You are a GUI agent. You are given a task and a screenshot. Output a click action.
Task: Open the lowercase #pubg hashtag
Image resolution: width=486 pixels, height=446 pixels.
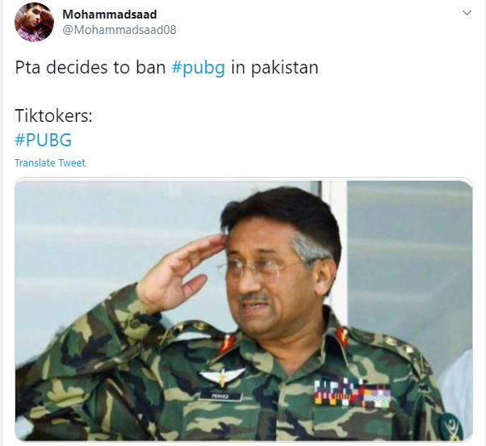[199, 67]
